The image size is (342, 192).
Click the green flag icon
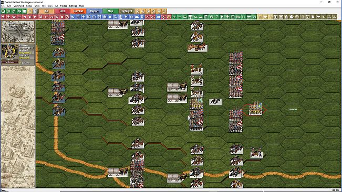[x=222, y=17]
